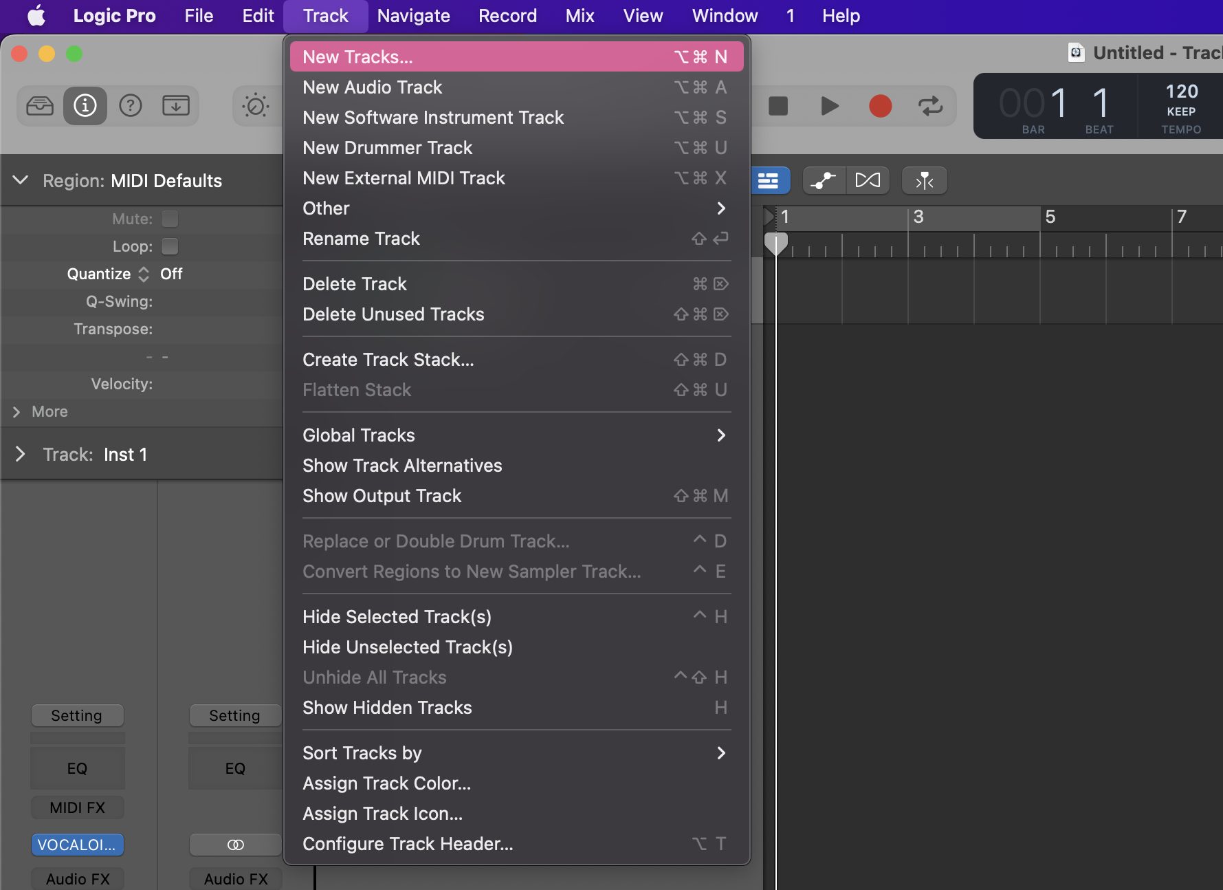Enable Flex mode with the hourglass icon
This screenshot has width=1223, height=890.
tap(868, 180)
